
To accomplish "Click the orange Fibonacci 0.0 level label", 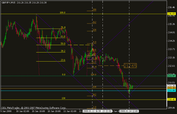I will [95, 42].
